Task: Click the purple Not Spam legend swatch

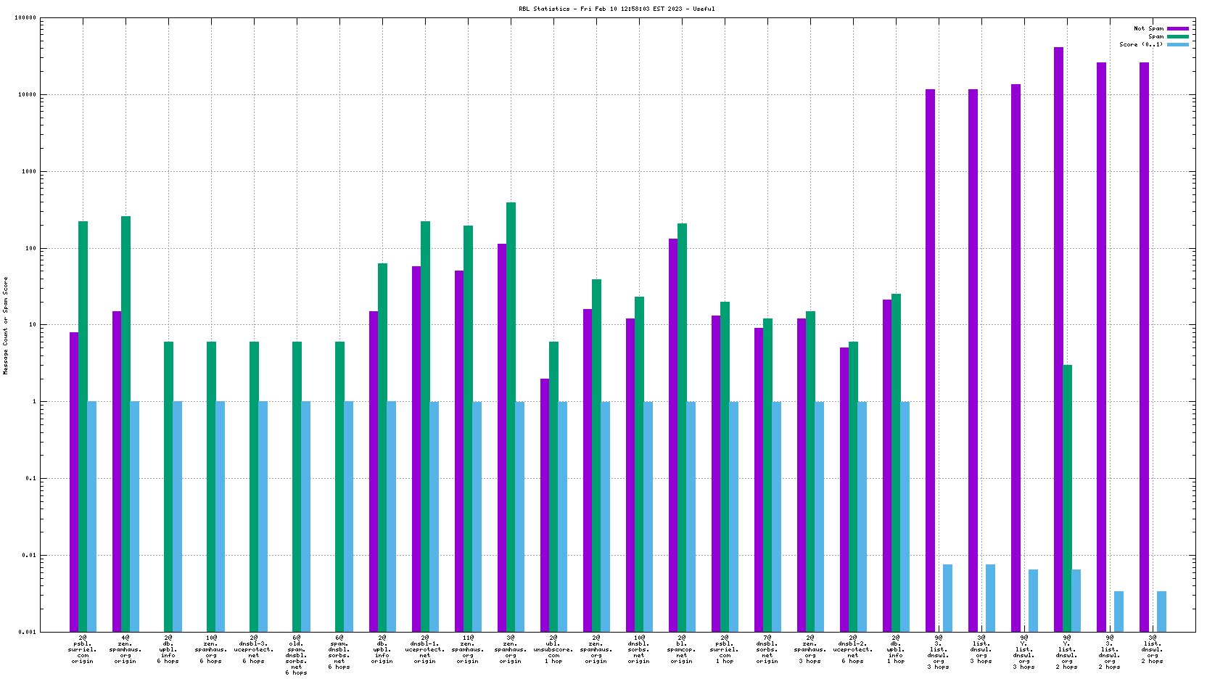Action: [x=1177, y=29]
